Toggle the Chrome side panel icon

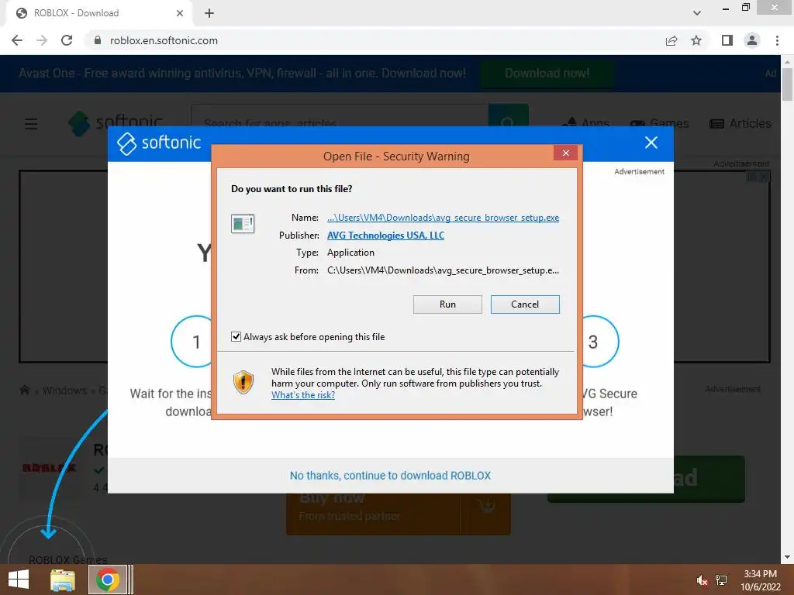tap(727, 40)
